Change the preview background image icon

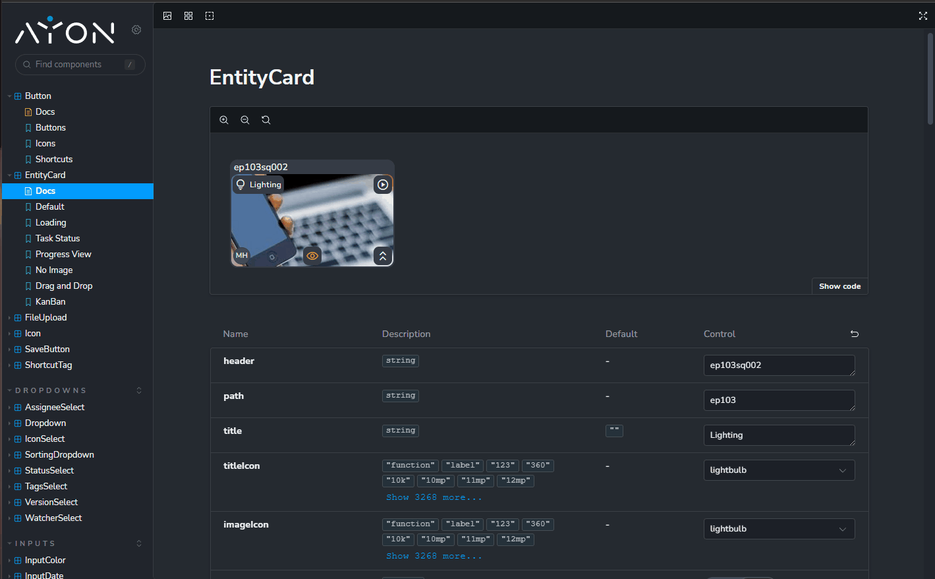167,16
